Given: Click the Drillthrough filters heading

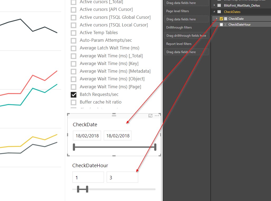Looking at the screenshot, I should point(179,27).
